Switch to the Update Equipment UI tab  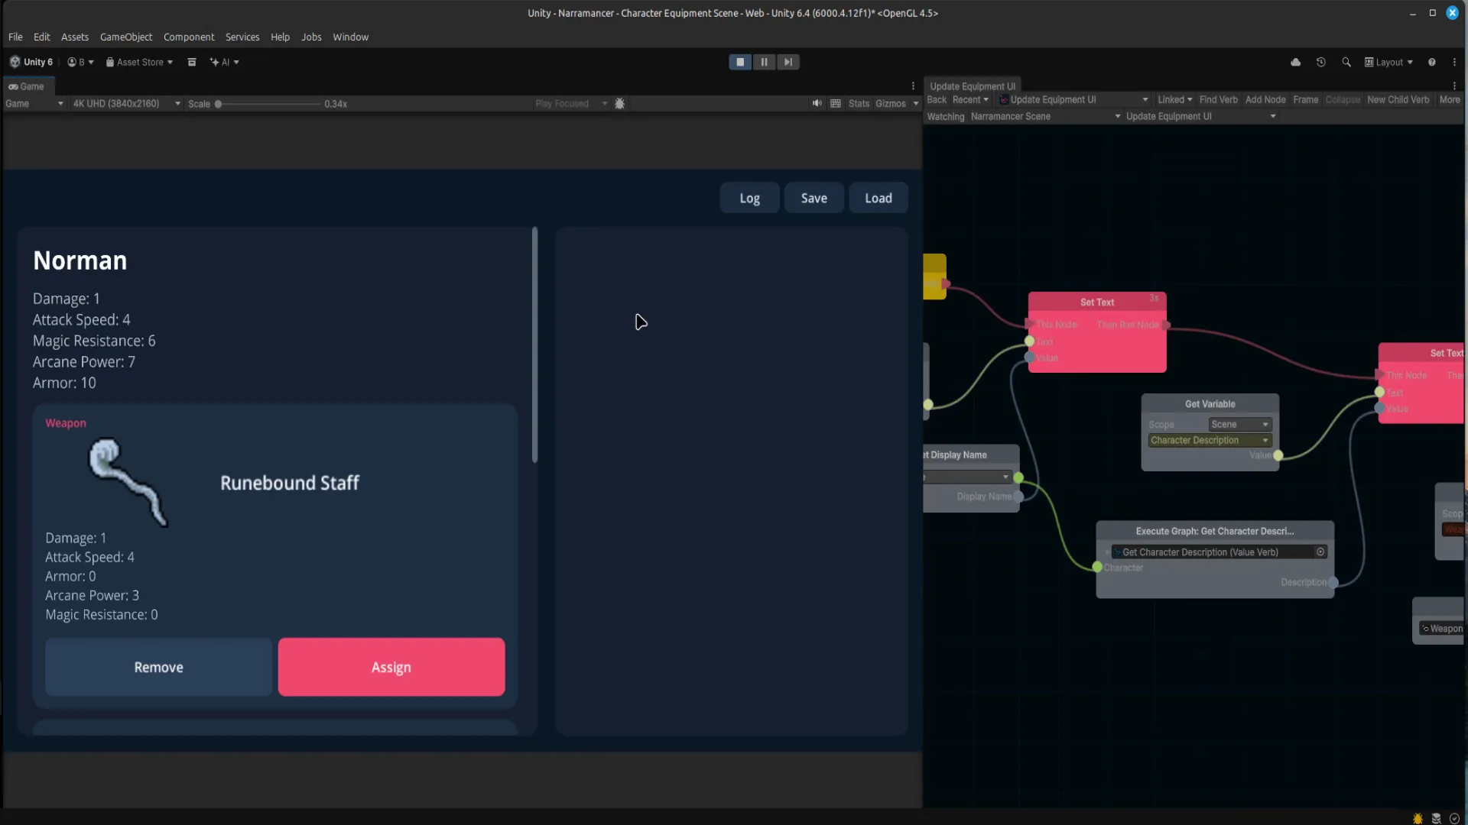click(973, 86)
